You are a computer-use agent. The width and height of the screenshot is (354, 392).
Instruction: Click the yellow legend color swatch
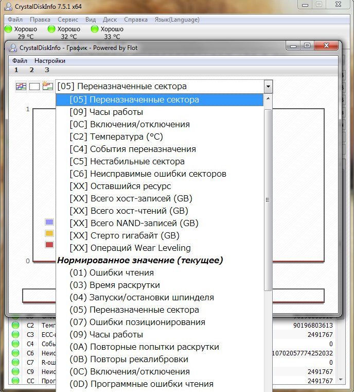click(49, 233)
